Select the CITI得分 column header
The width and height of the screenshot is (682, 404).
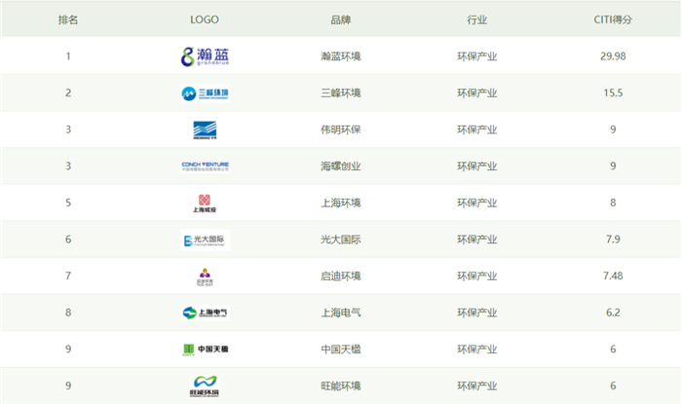click(614, 19)
